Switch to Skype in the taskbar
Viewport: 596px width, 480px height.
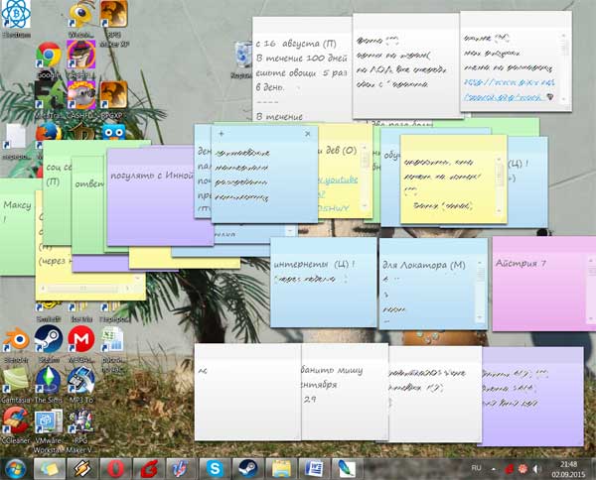(x=213, y=466)
